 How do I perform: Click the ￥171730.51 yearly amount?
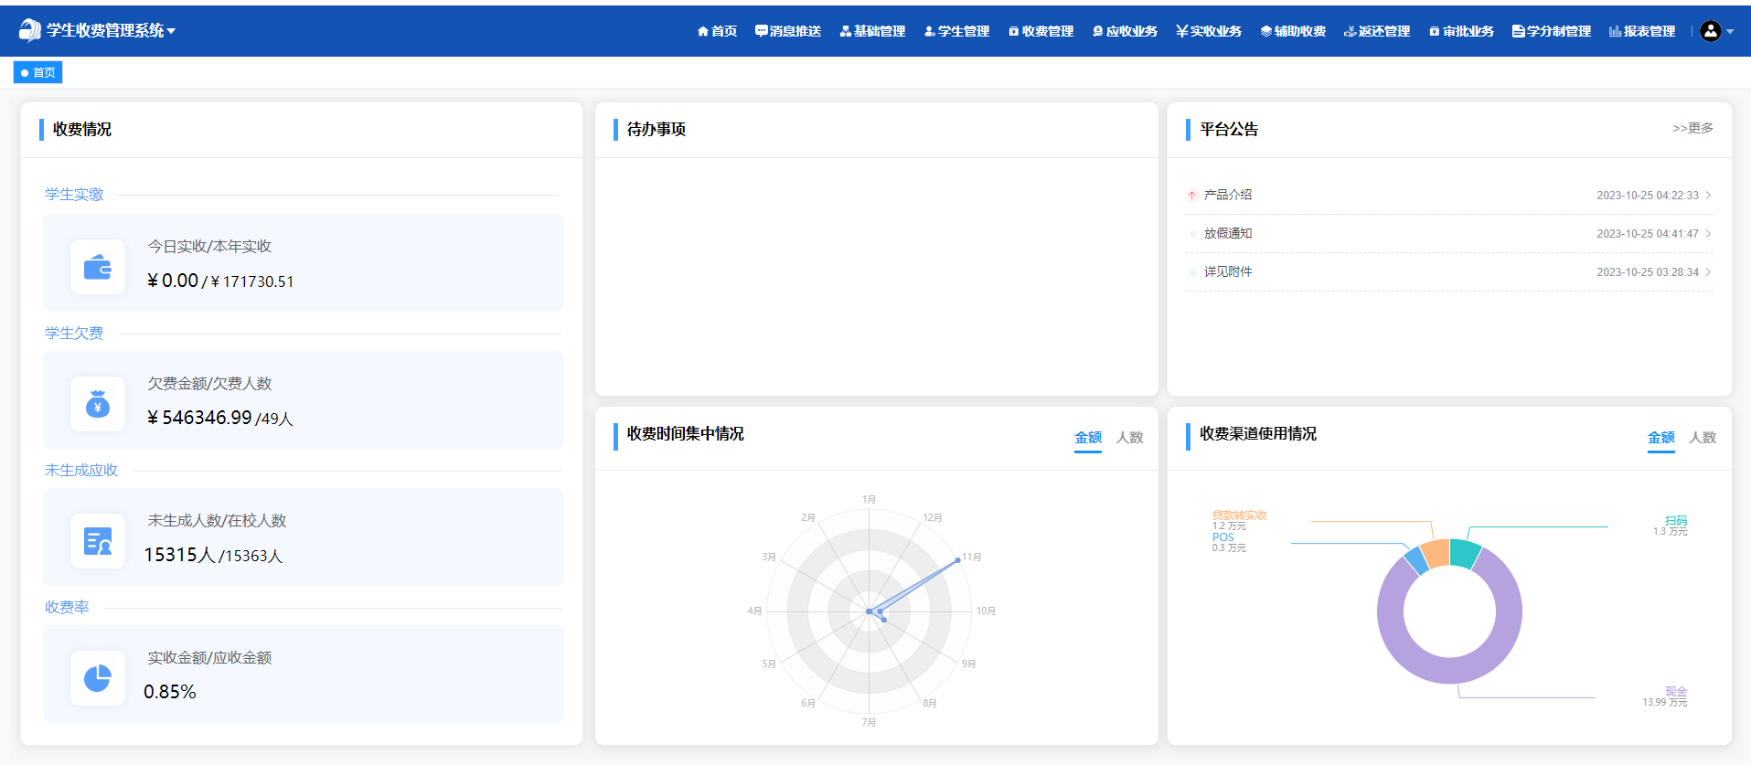252,282
